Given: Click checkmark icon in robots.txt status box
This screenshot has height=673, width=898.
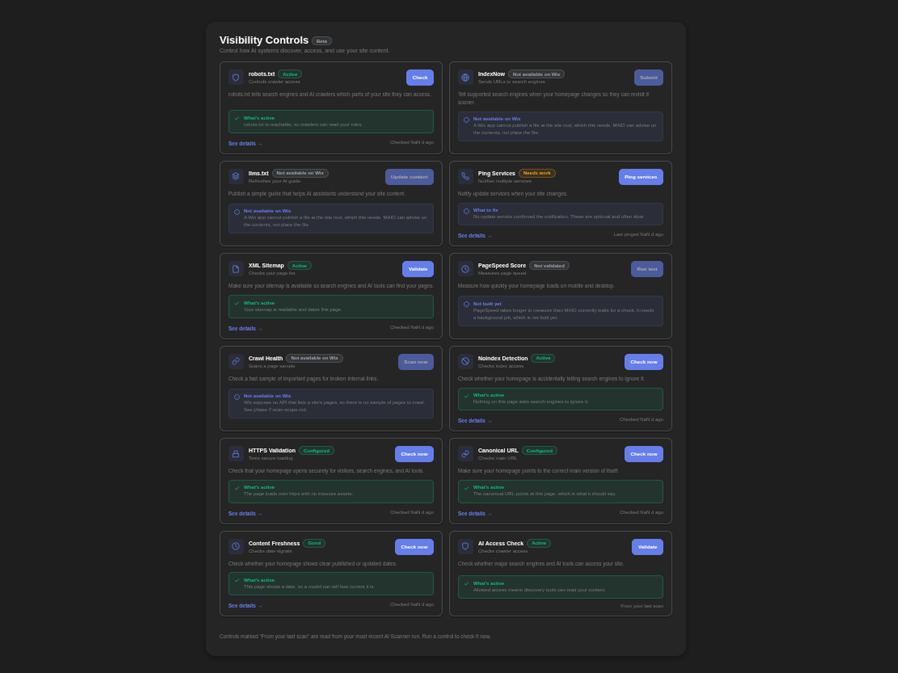Looking at the screenshot, I should coord(237,118).
